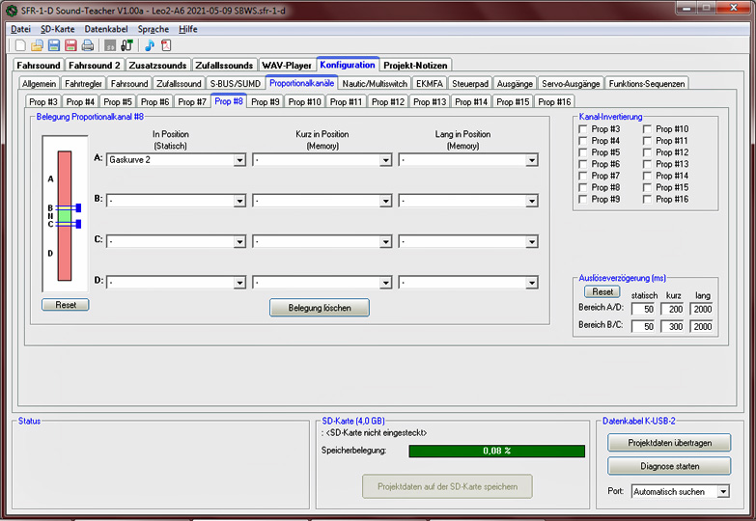The image size is (756, 521).
Task: Click the red floppy Save As icon
Action: click(x=70, y=45)
